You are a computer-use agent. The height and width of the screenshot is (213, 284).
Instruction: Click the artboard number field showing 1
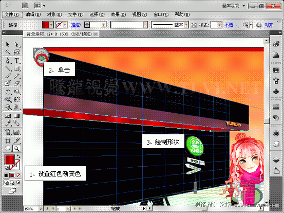click(61, 209)
